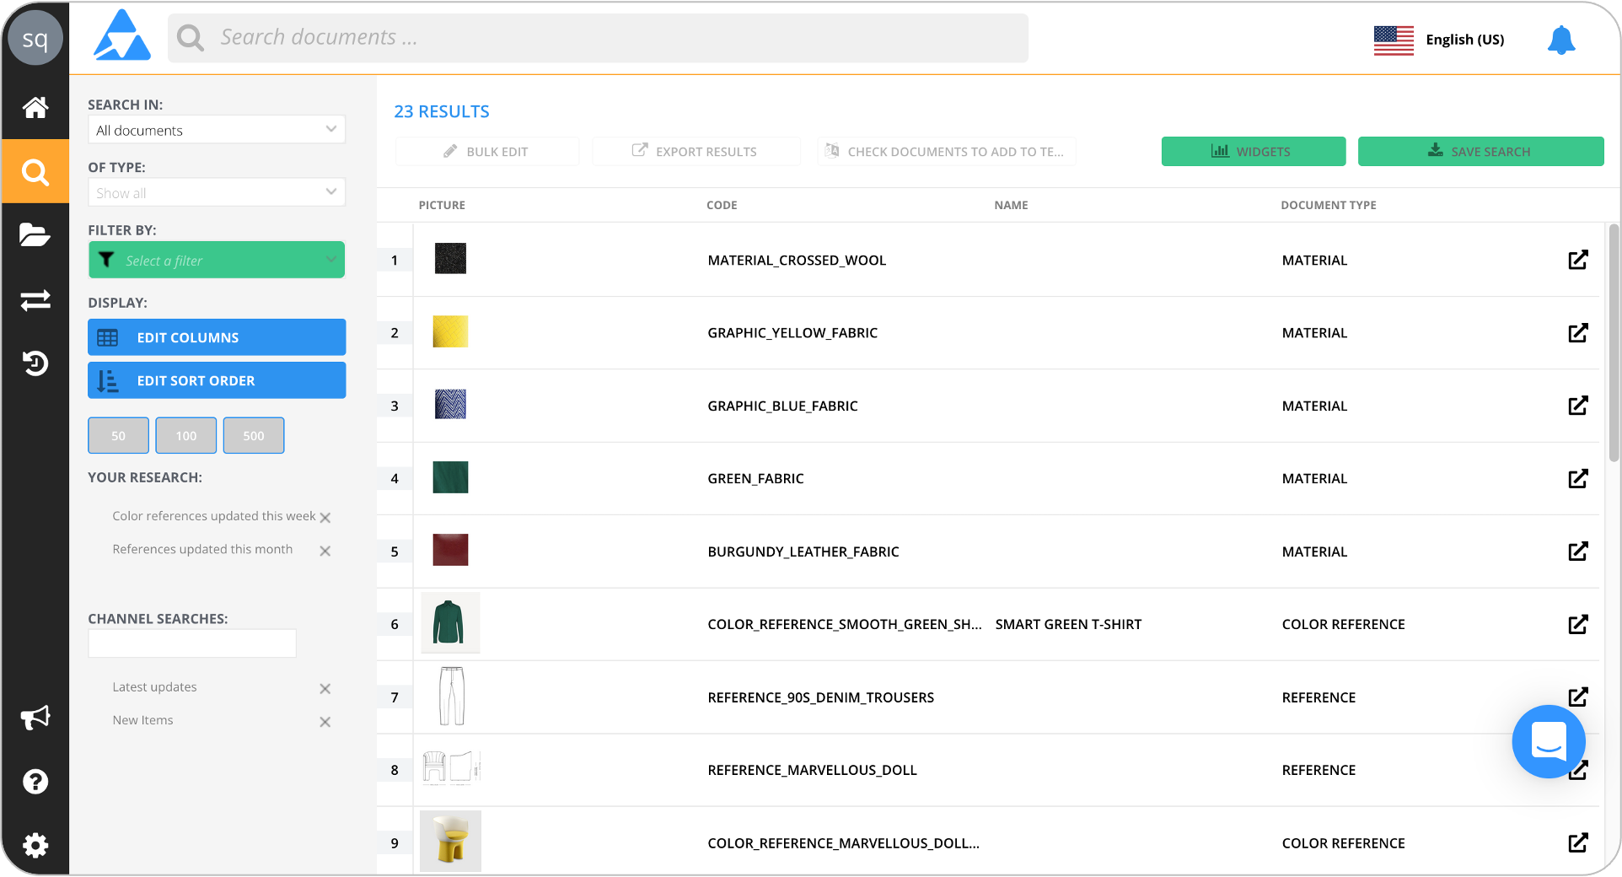
Task: Click the '23 RESULTS' heading
Action: coord(442,111)
